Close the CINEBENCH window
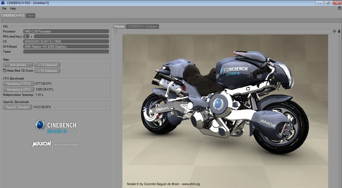 pyautogui.click(x=337, y=3)
